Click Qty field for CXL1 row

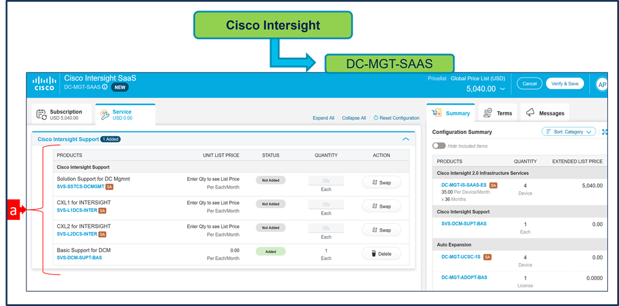(x=326, y=205)
